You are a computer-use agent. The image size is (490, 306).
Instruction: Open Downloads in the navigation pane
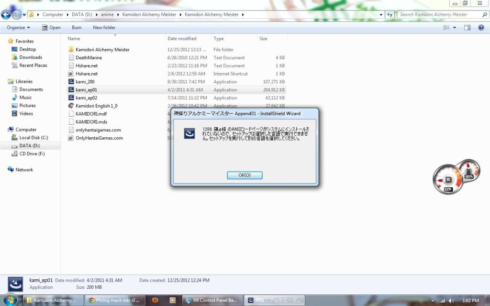pyautogui.click(x=31, y=57)
